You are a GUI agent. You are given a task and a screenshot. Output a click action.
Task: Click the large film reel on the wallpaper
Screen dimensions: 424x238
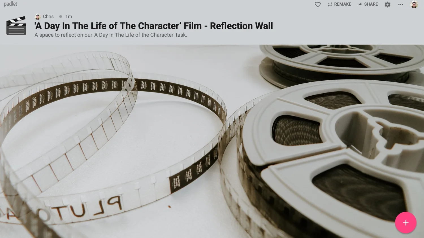tap(334, 158)
